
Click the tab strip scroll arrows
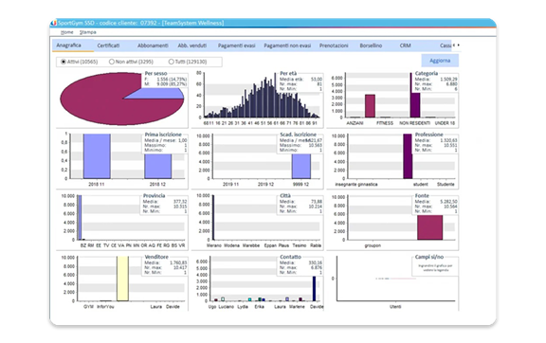click(x=456, y=45)
